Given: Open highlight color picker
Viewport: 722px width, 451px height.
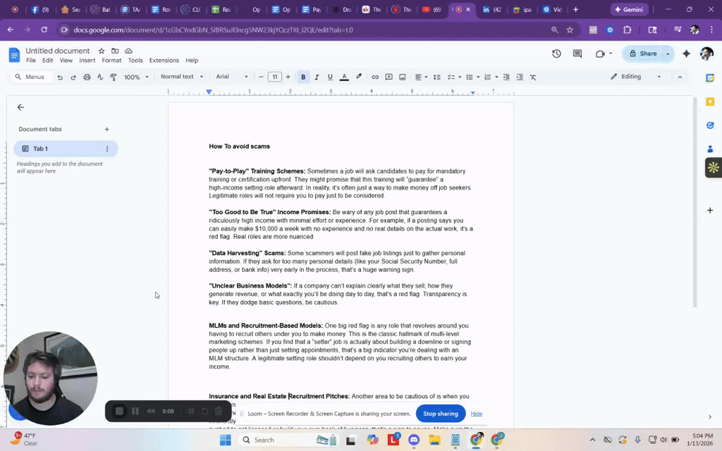Looking at the screenshot, I should click(x=359, y=78).
